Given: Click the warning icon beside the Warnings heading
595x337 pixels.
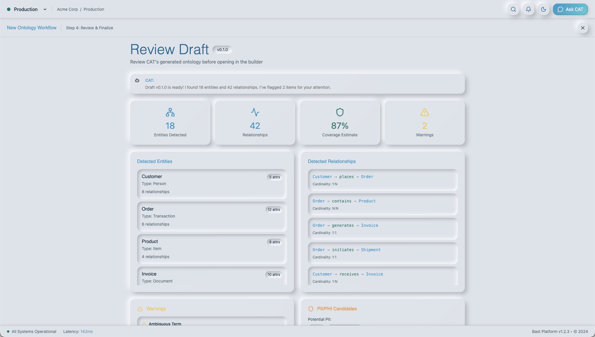Looking at the screenshot, I should pos(140,309).
